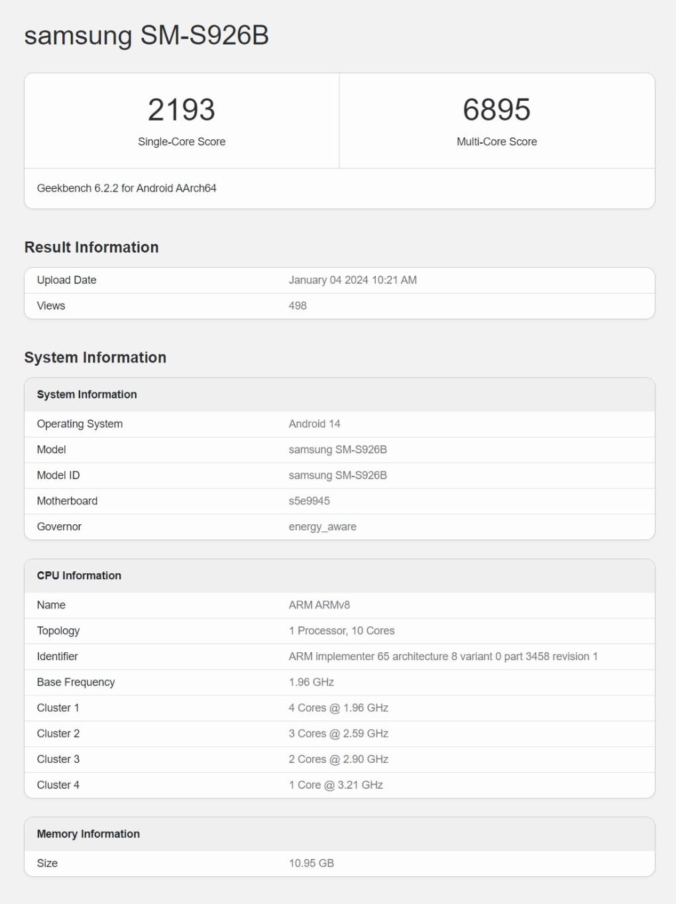The width and height of the screenshot is (676, 904).
Task: Click the Model ID value samsung SM-S926B
Action: click(338, 476)
